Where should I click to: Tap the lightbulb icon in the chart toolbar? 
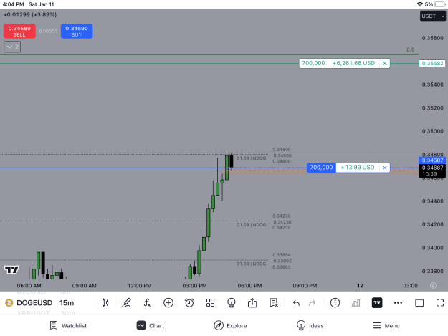click(x=232, y=303)
